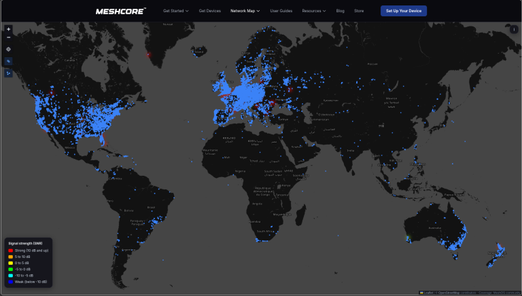Screen dimensions: 522x296
Task: Click the India label on the map
Action: [351, 151]
